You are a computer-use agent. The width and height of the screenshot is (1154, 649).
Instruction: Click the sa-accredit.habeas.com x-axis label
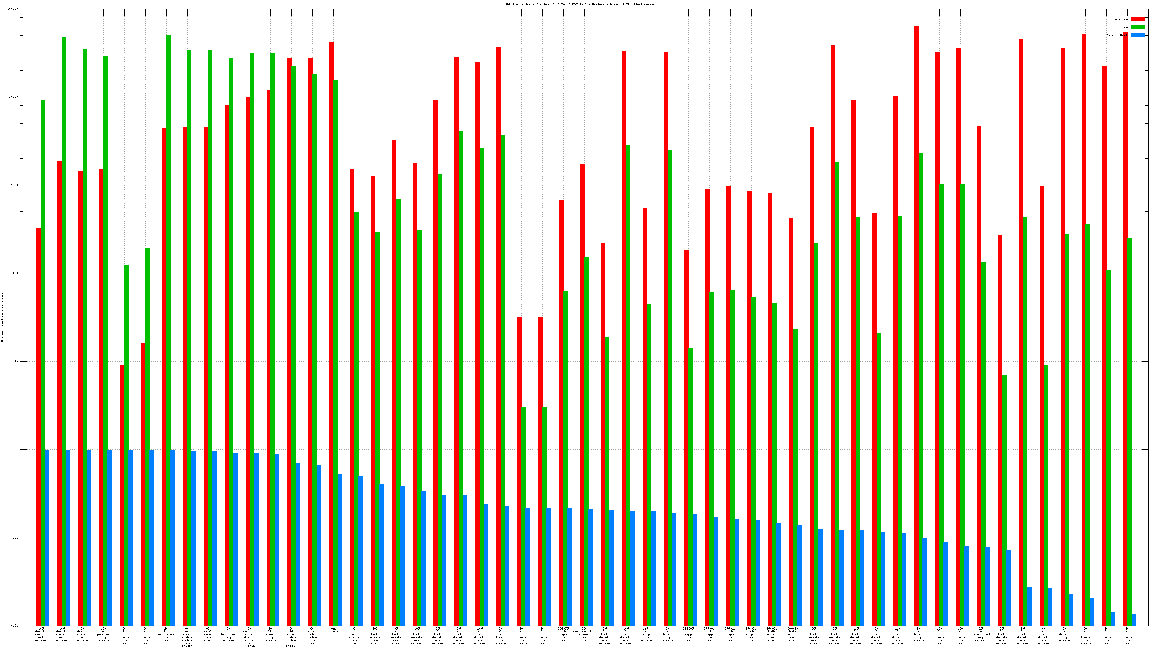pos(584,634)
